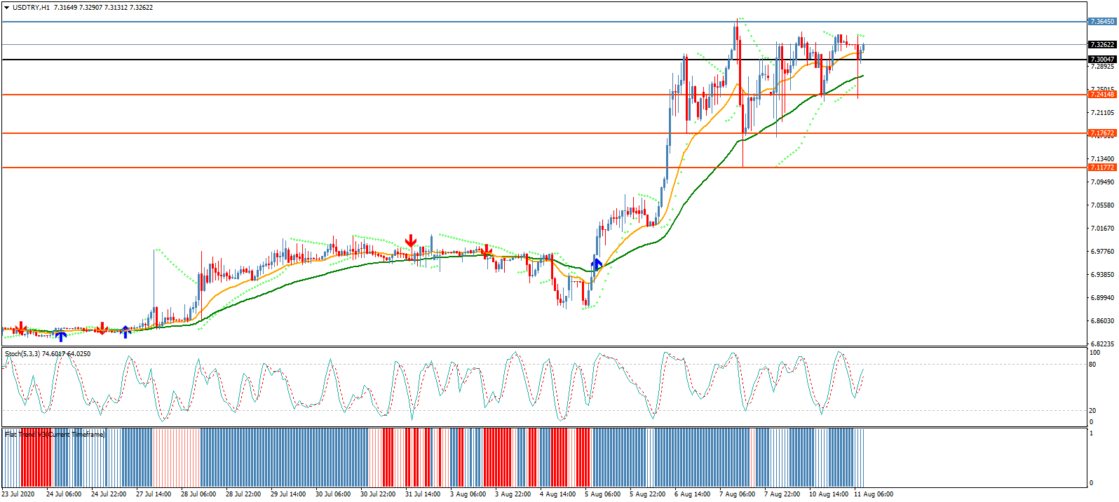Click the blue up arrow near 24 Jul 22:00
Image resolution: width=1119 pixels, height=502 pixels.
point(126,332)
